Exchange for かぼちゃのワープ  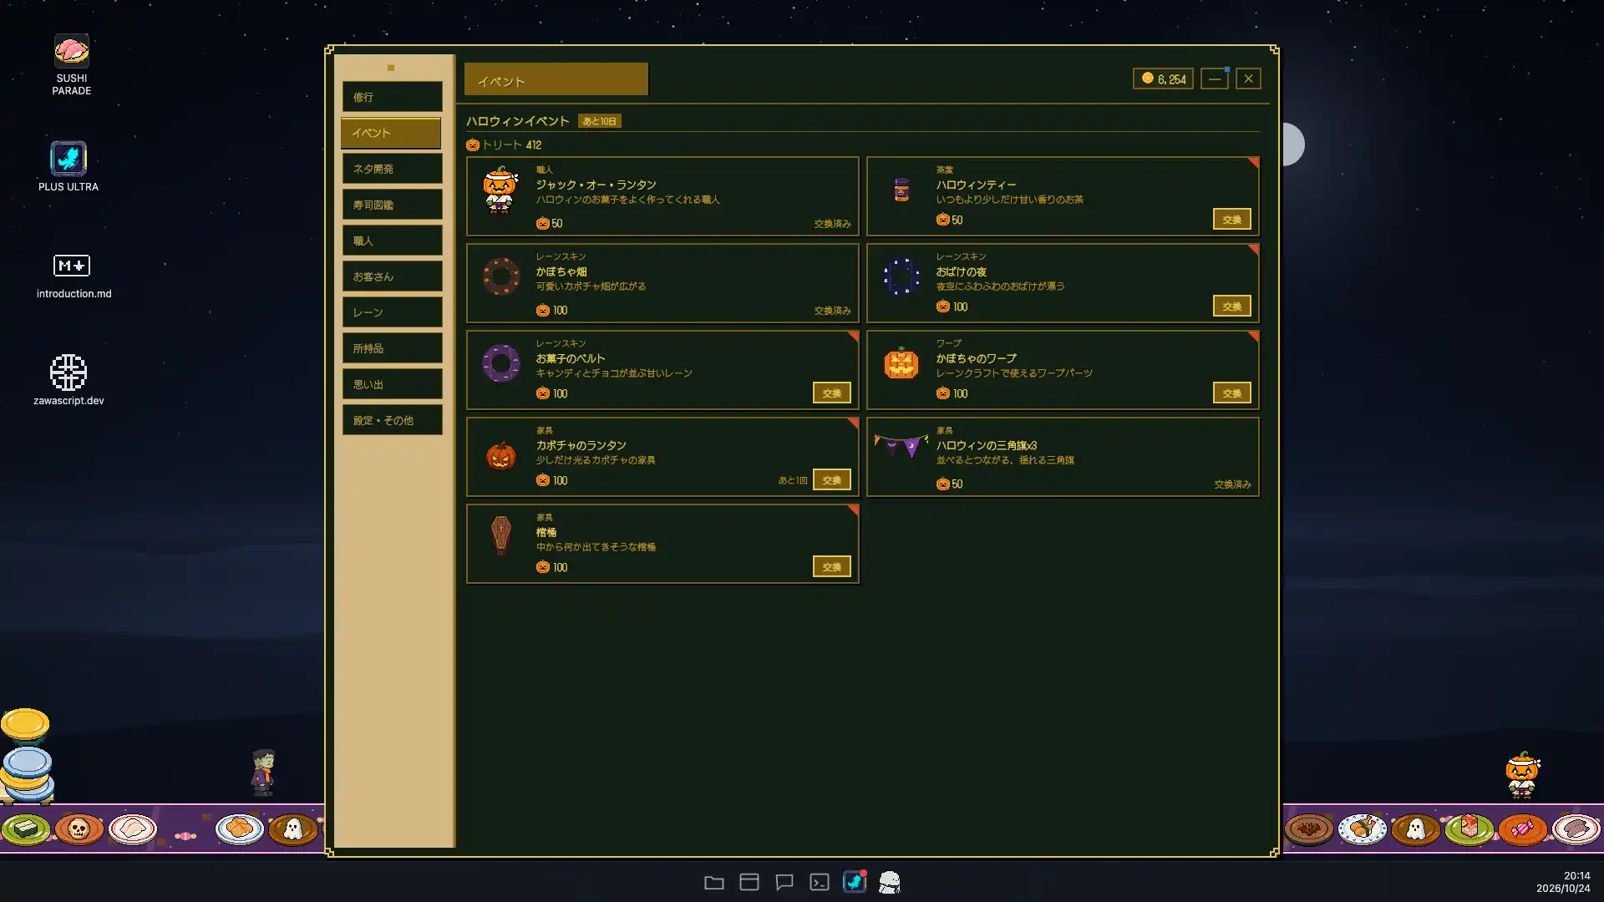click(x=1231, y=393)
